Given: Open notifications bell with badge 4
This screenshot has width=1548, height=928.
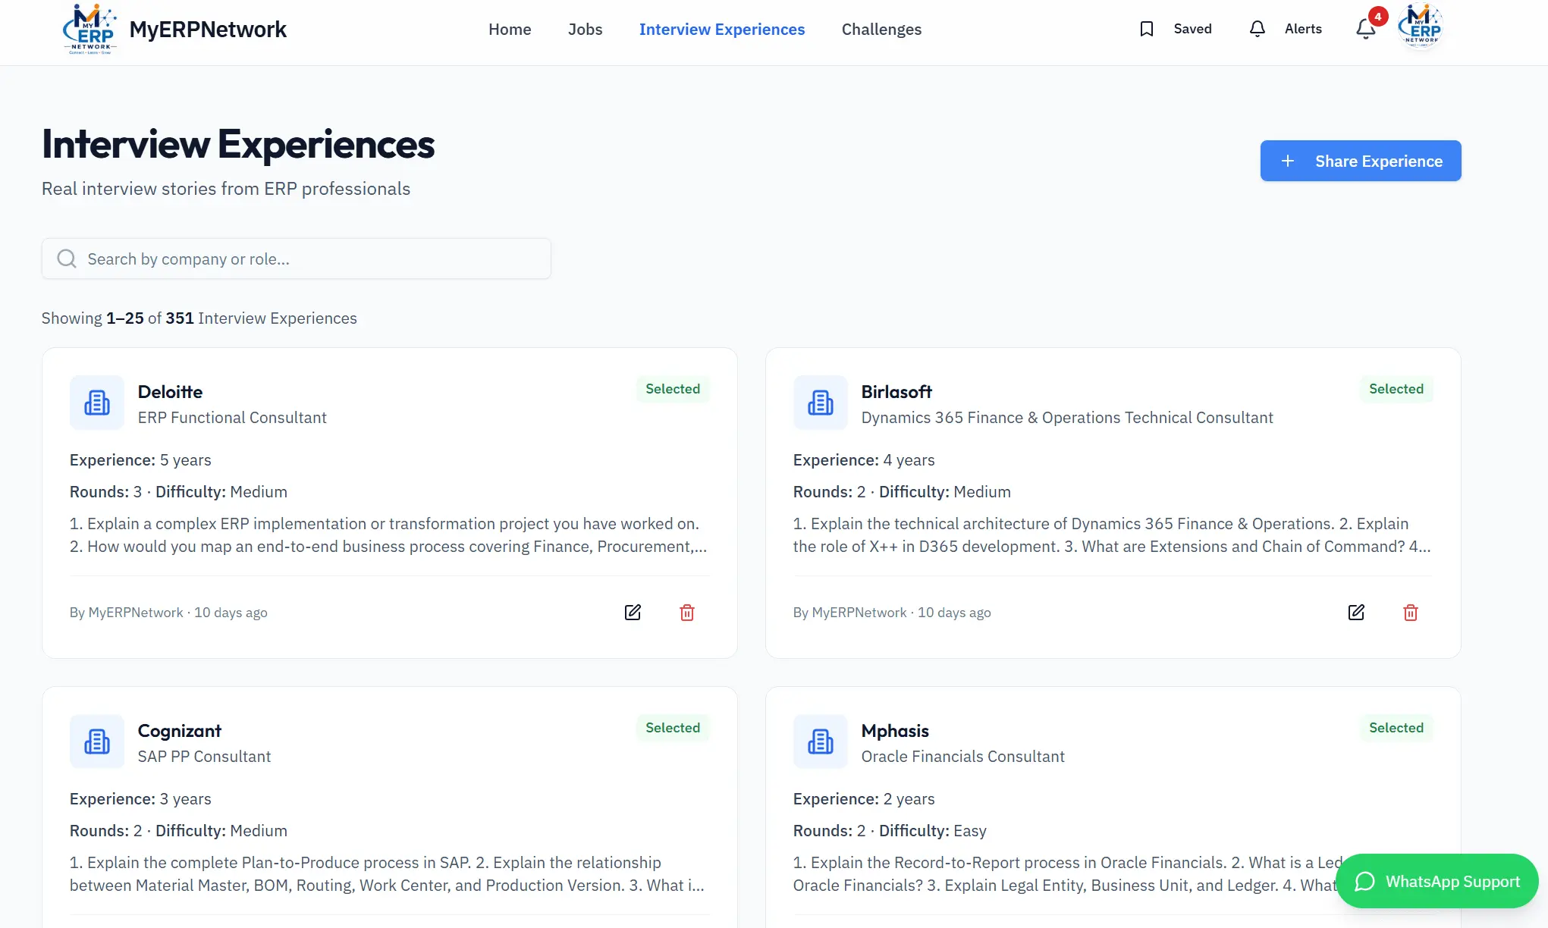Looking at the screenshot, I should [x=1366, y=29].
